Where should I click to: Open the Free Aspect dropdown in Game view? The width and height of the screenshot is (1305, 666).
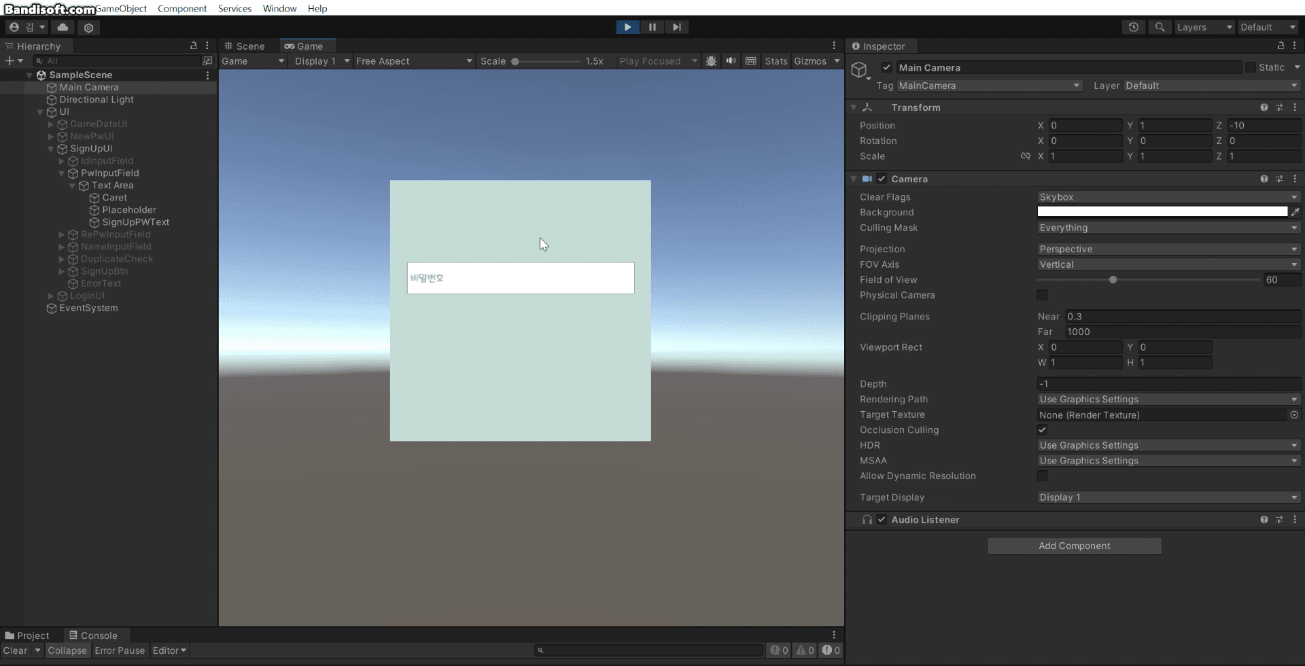(413, 60)
